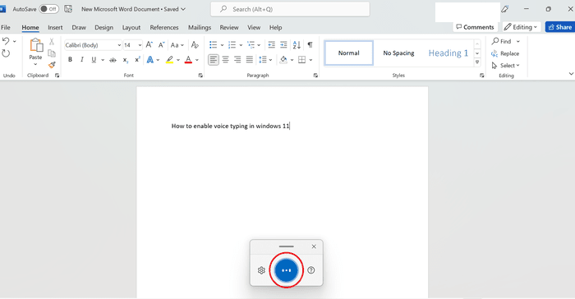This screenshot has height=299, width=575.
Task: Align text right
Action: 237,59
